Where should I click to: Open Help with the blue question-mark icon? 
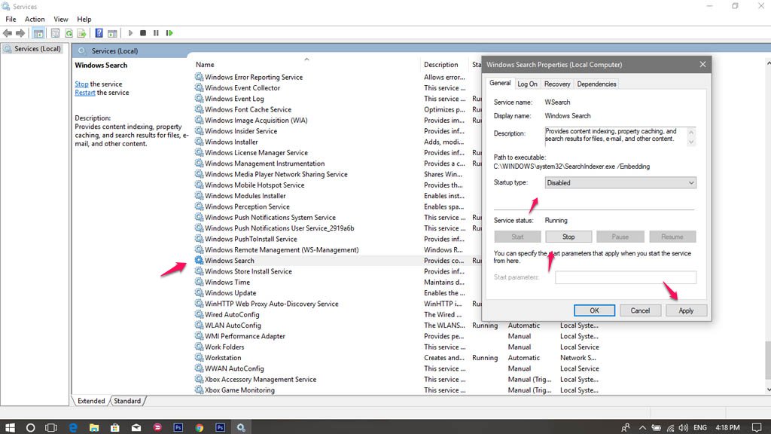(x=99, y=33)
